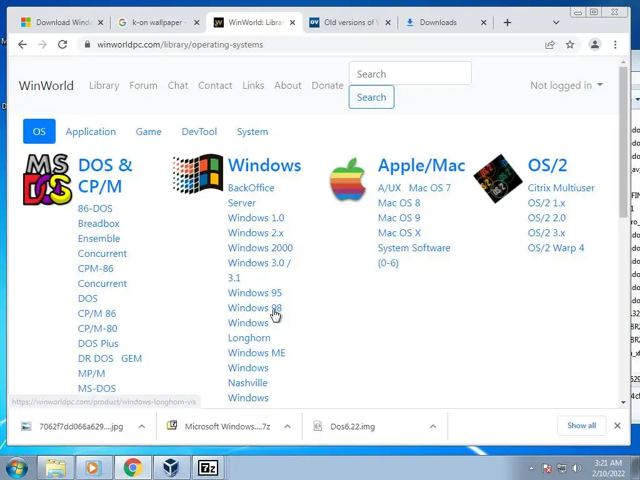This screenshot has height=480, width=640.
Task: Open the Chrome profile avatar
Action: tap(595, 44)
